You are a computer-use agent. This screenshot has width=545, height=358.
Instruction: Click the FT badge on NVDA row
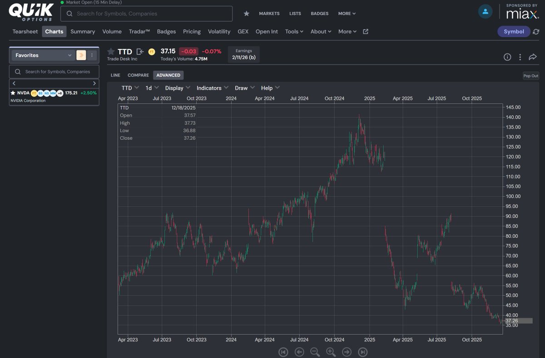pyautogui.click(x=34, y=93)
